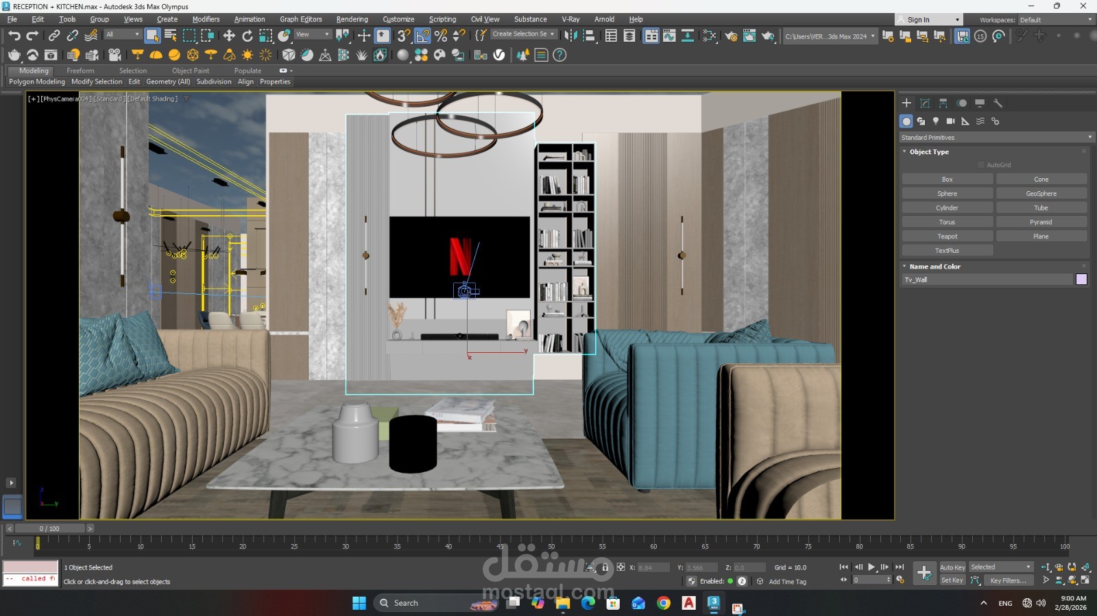The image size is (1097, 616).
Task: Click the V-Ray Sun light icon
Action: (248, 55)
